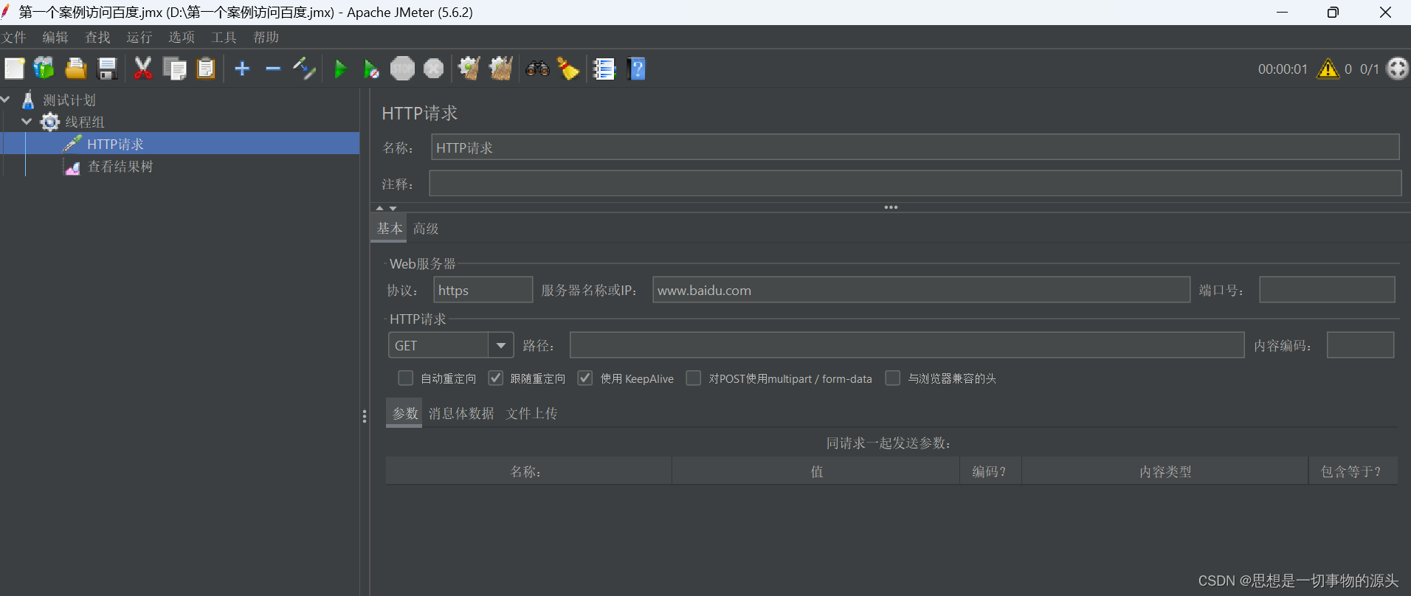This screenshot has height=596, width=1411.
Task: Click the Cut scissors icon
Action: click(143, 69)
